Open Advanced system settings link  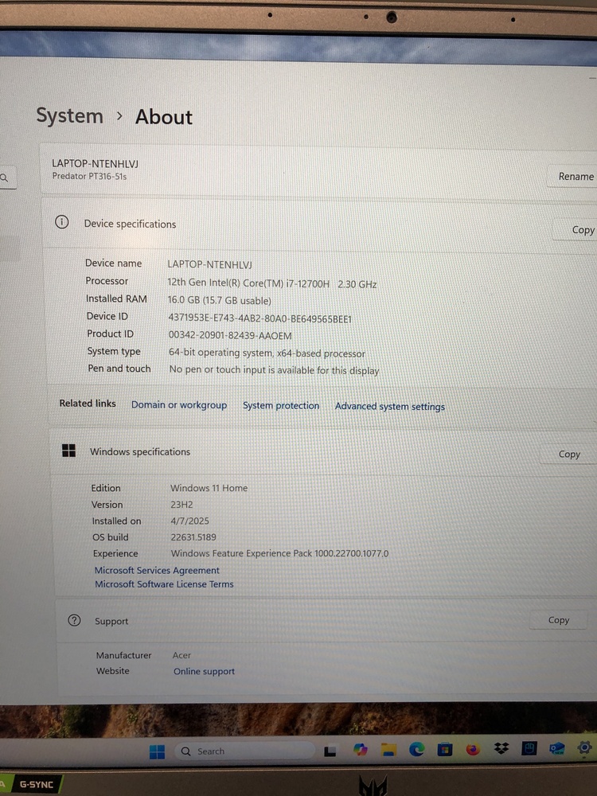pyautogui.click(x=390, y=407)
